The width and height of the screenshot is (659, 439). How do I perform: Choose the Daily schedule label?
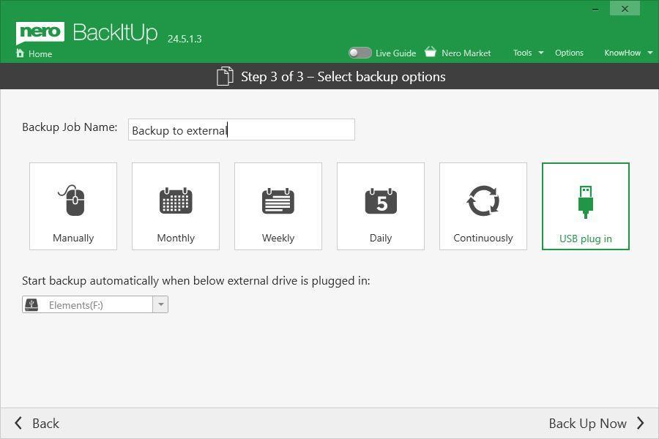(x=381, y=238)
